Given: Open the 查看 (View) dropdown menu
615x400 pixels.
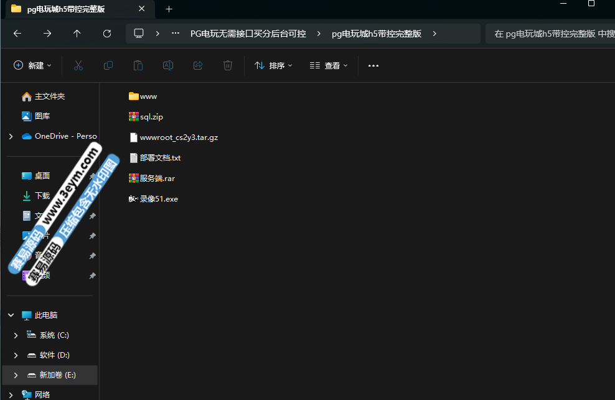Looking at the screenshot, I should tap(329, 65).
